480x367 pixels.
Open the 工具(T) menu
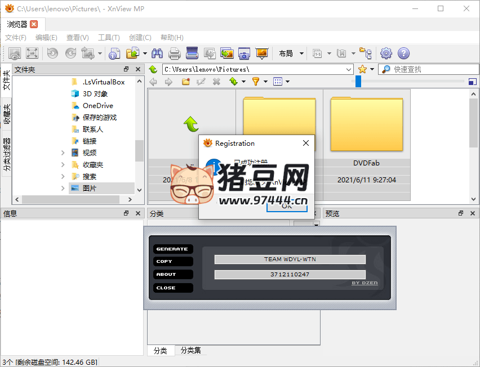coord(109,38)
